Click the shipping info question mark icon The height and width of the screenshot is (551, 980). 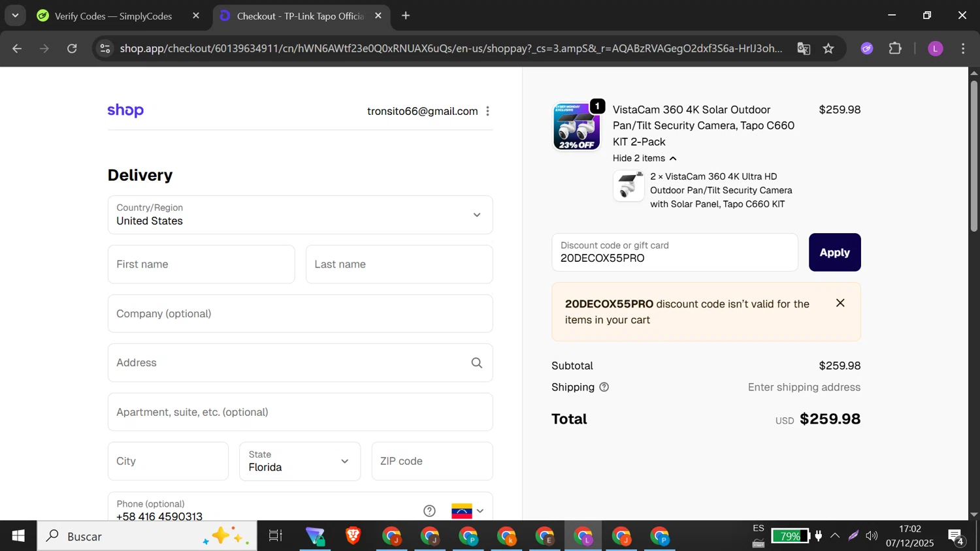pos(604,387)
